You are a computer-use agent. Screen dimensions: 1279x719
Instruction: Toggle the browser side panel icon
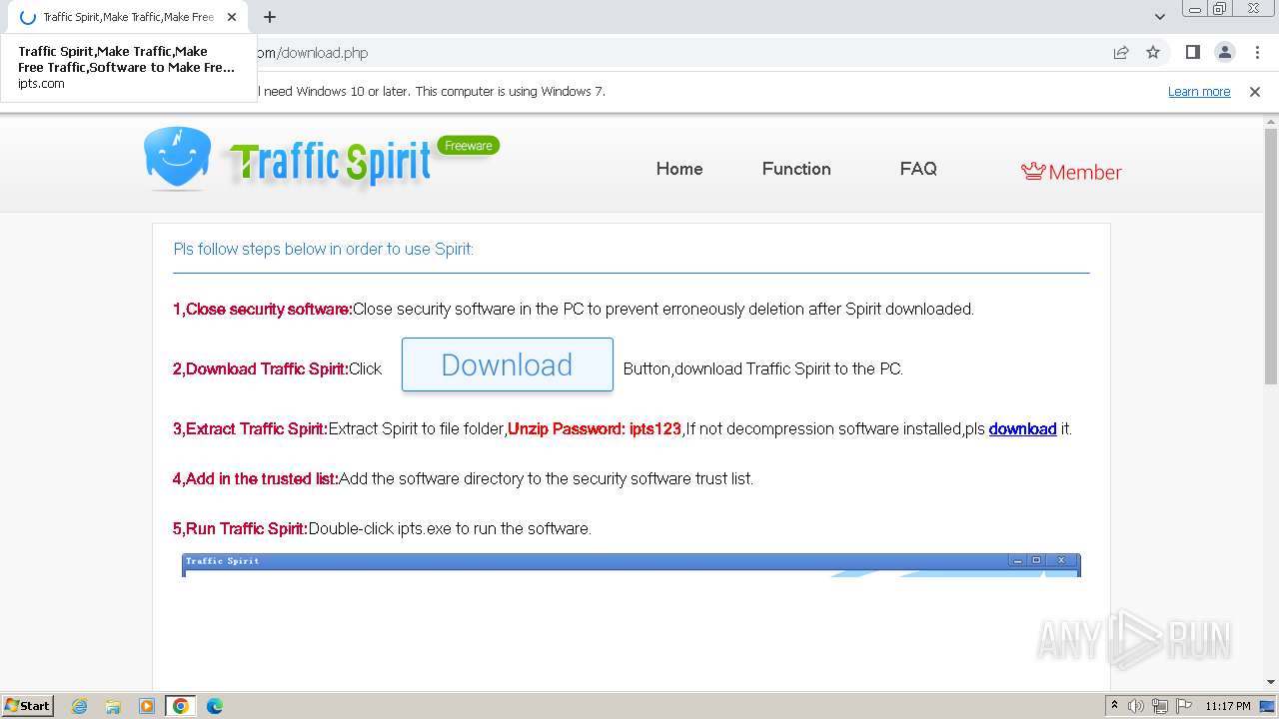1192,52
